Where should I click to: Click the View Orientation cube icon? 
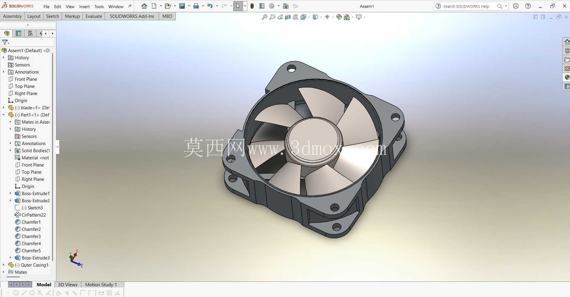[x=304, y=17]
